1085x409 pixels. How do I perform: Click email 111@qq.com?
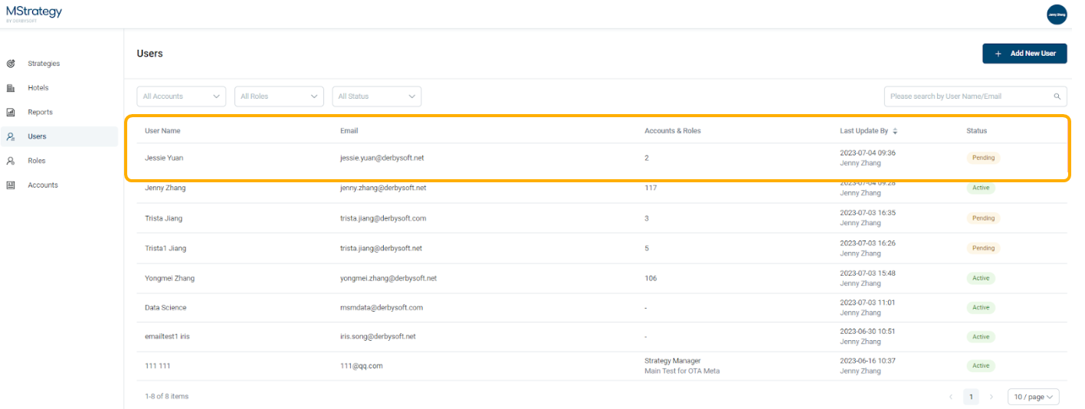(x=362, y=365)
